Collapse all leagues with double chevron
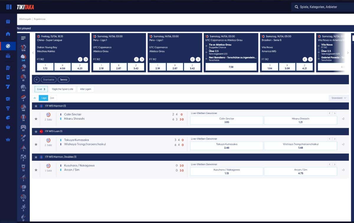Image resolution: width=354 pixels, height=223 pixels. 35,98
